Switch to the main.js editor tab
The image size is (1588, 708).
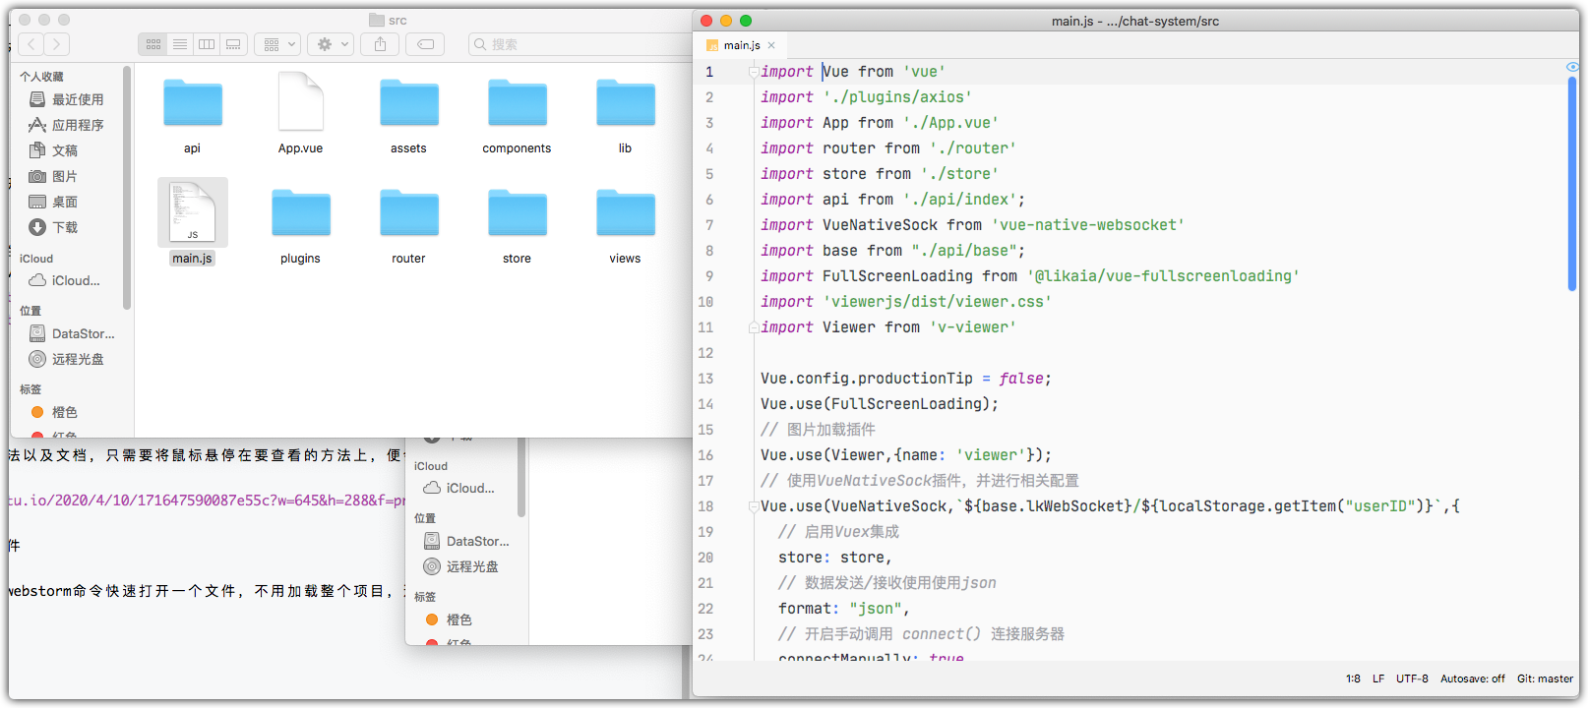tap(741, 45)
